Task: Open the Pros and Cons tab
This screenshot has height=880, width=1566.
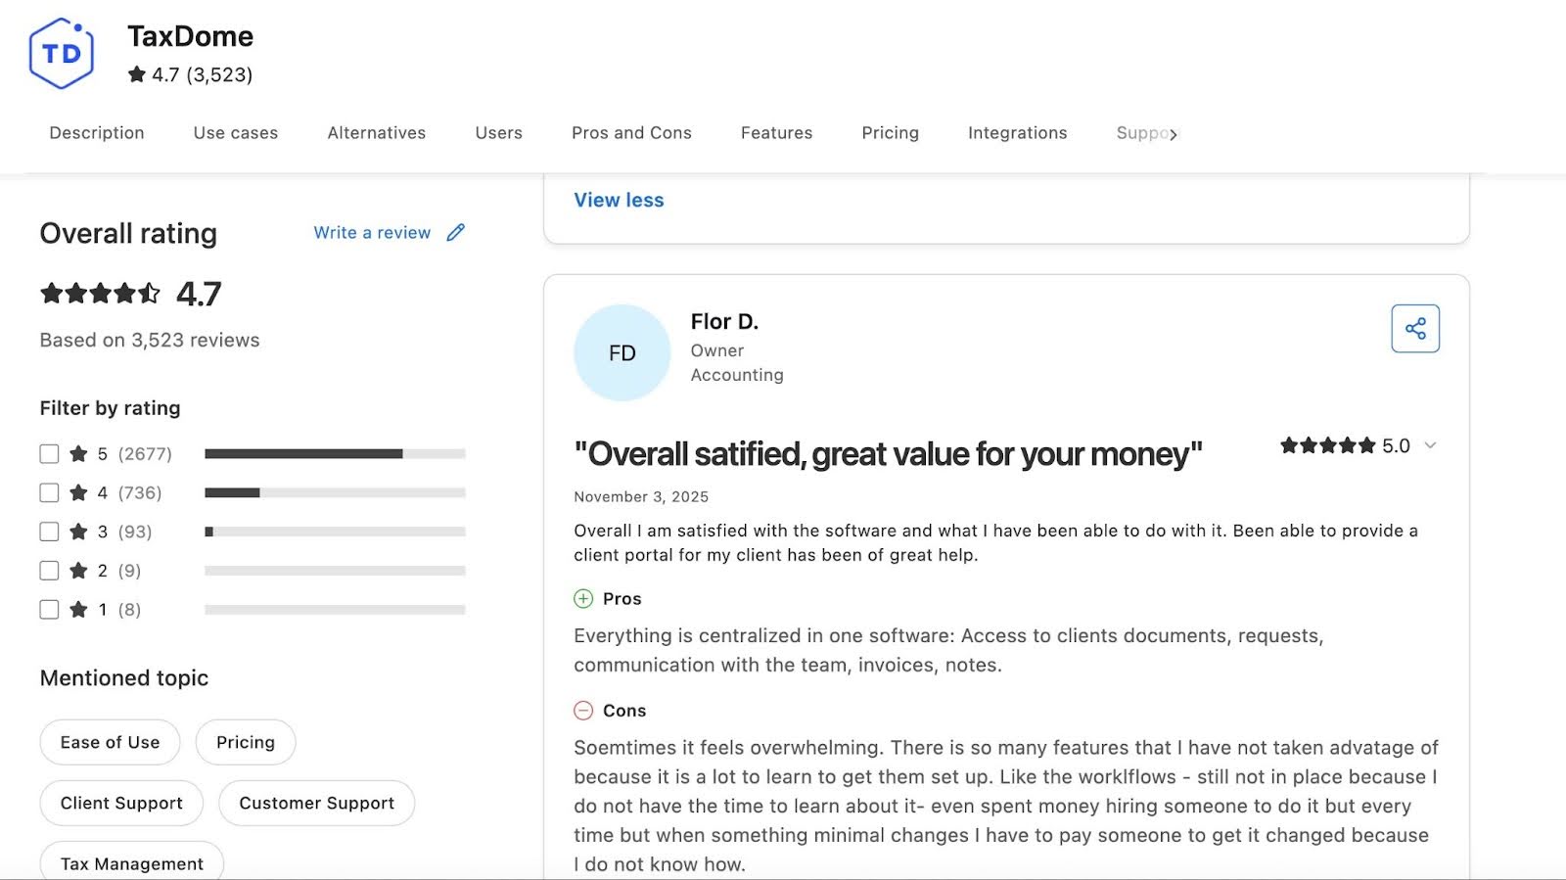Action: pos(631,133)
